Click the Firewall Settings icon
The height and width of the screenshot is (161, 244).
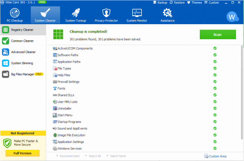(55, 82)
